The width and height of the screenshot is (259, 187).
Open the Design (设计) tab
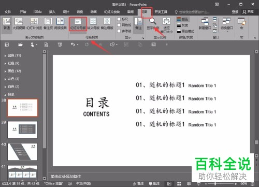pyautogui.click(x=66, y=12)
